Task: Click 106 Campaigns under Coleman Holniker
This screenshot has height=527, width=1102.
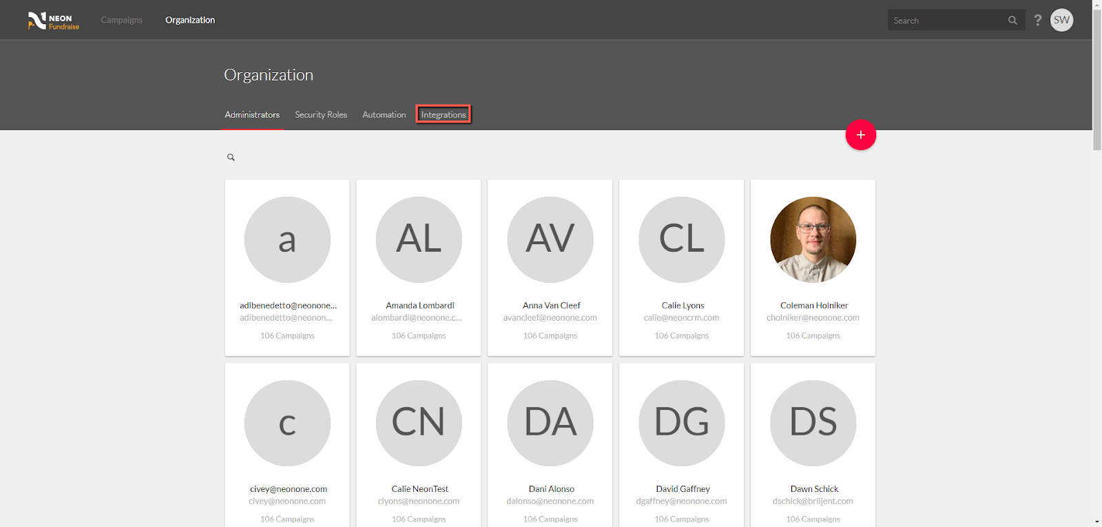Action: point(813,336)
